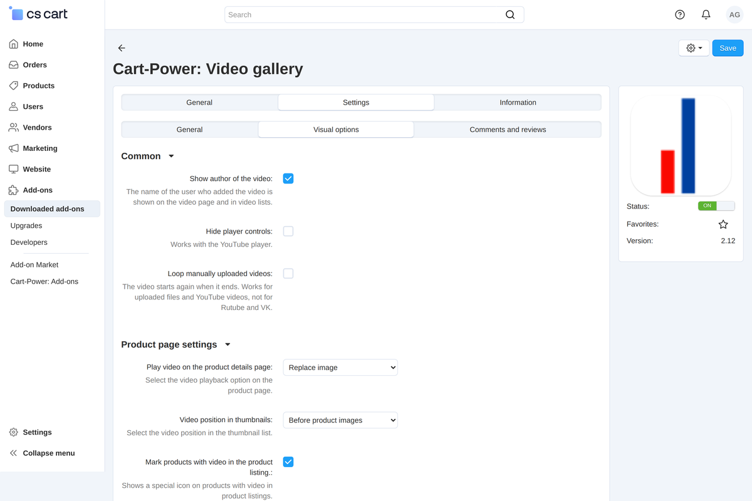Click the Orders inbox icon
The width and height of the screenshot is (752, 501).
(x=13, y=65)
